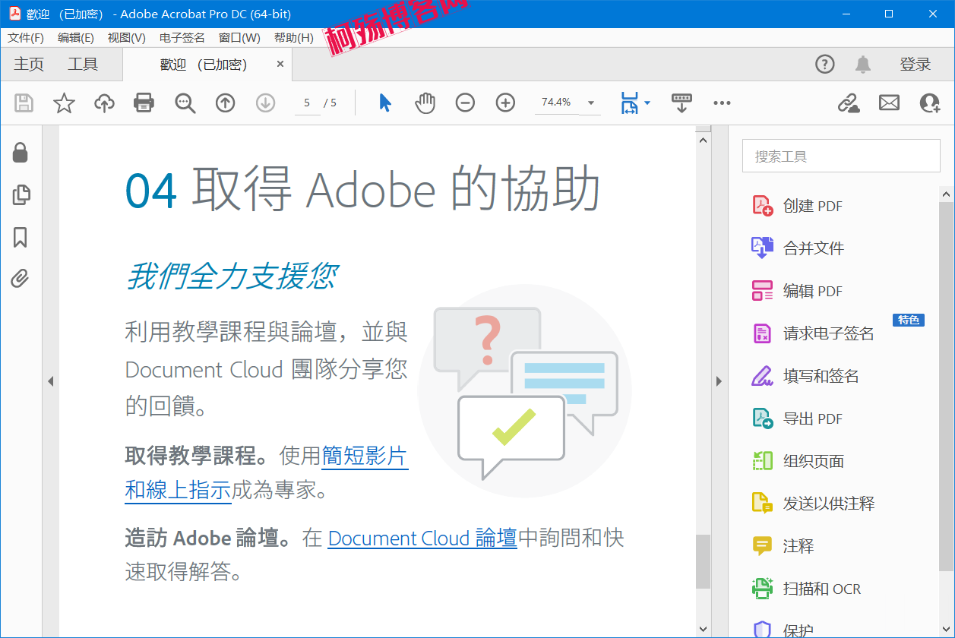
Task: Open the 帮助(H) menu
Action: pos(294,38)
